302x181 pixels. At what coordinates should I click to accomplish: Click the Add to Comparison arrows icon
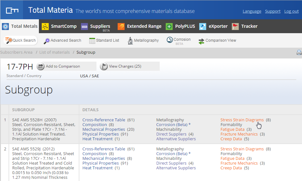(40, 66)
